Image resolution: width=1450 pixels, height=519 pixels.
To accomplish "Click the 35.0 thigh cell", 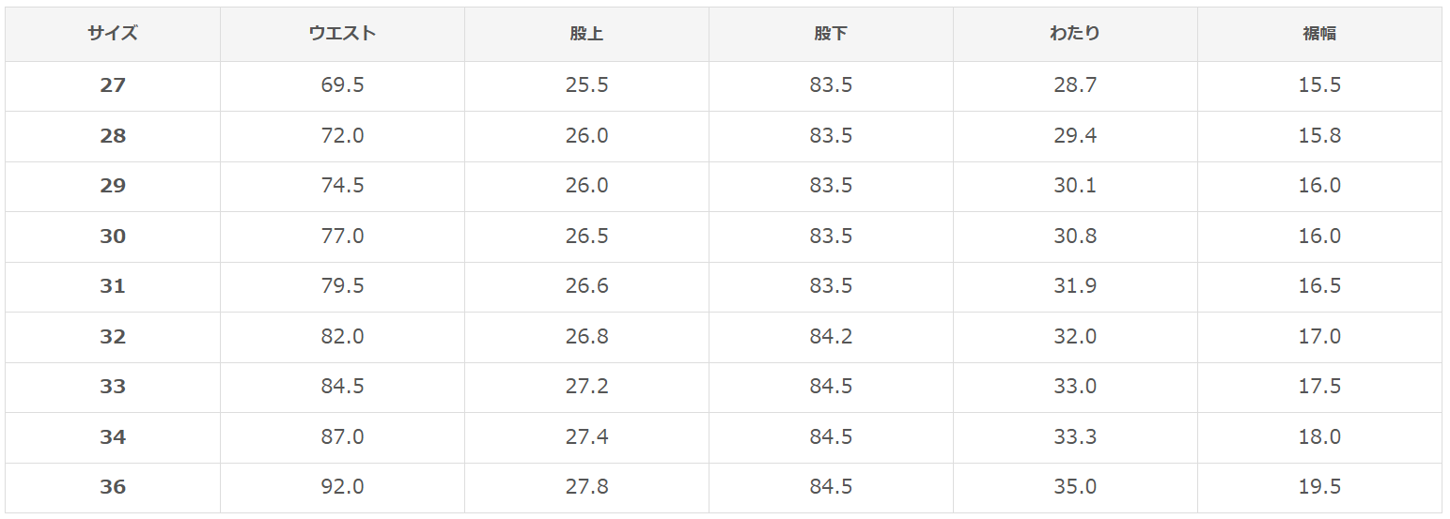I will [x=1075, y=487].
